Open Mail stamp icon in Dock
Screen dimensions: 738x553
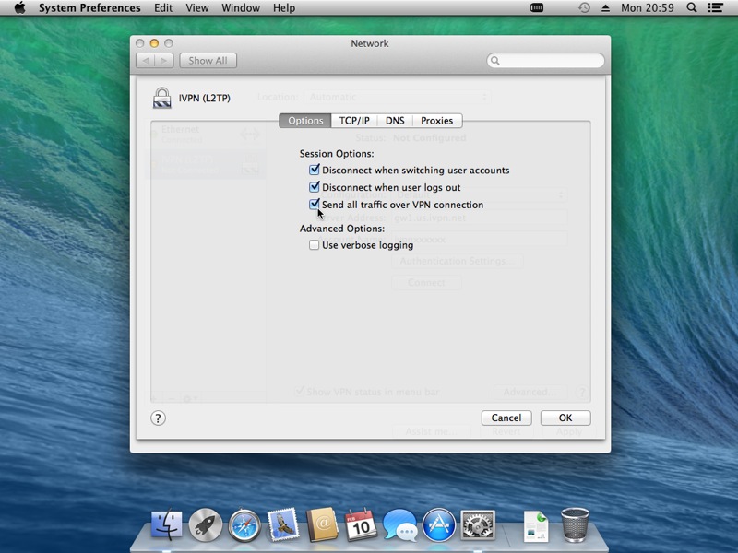pyautogui.click(x=283, y=524)
